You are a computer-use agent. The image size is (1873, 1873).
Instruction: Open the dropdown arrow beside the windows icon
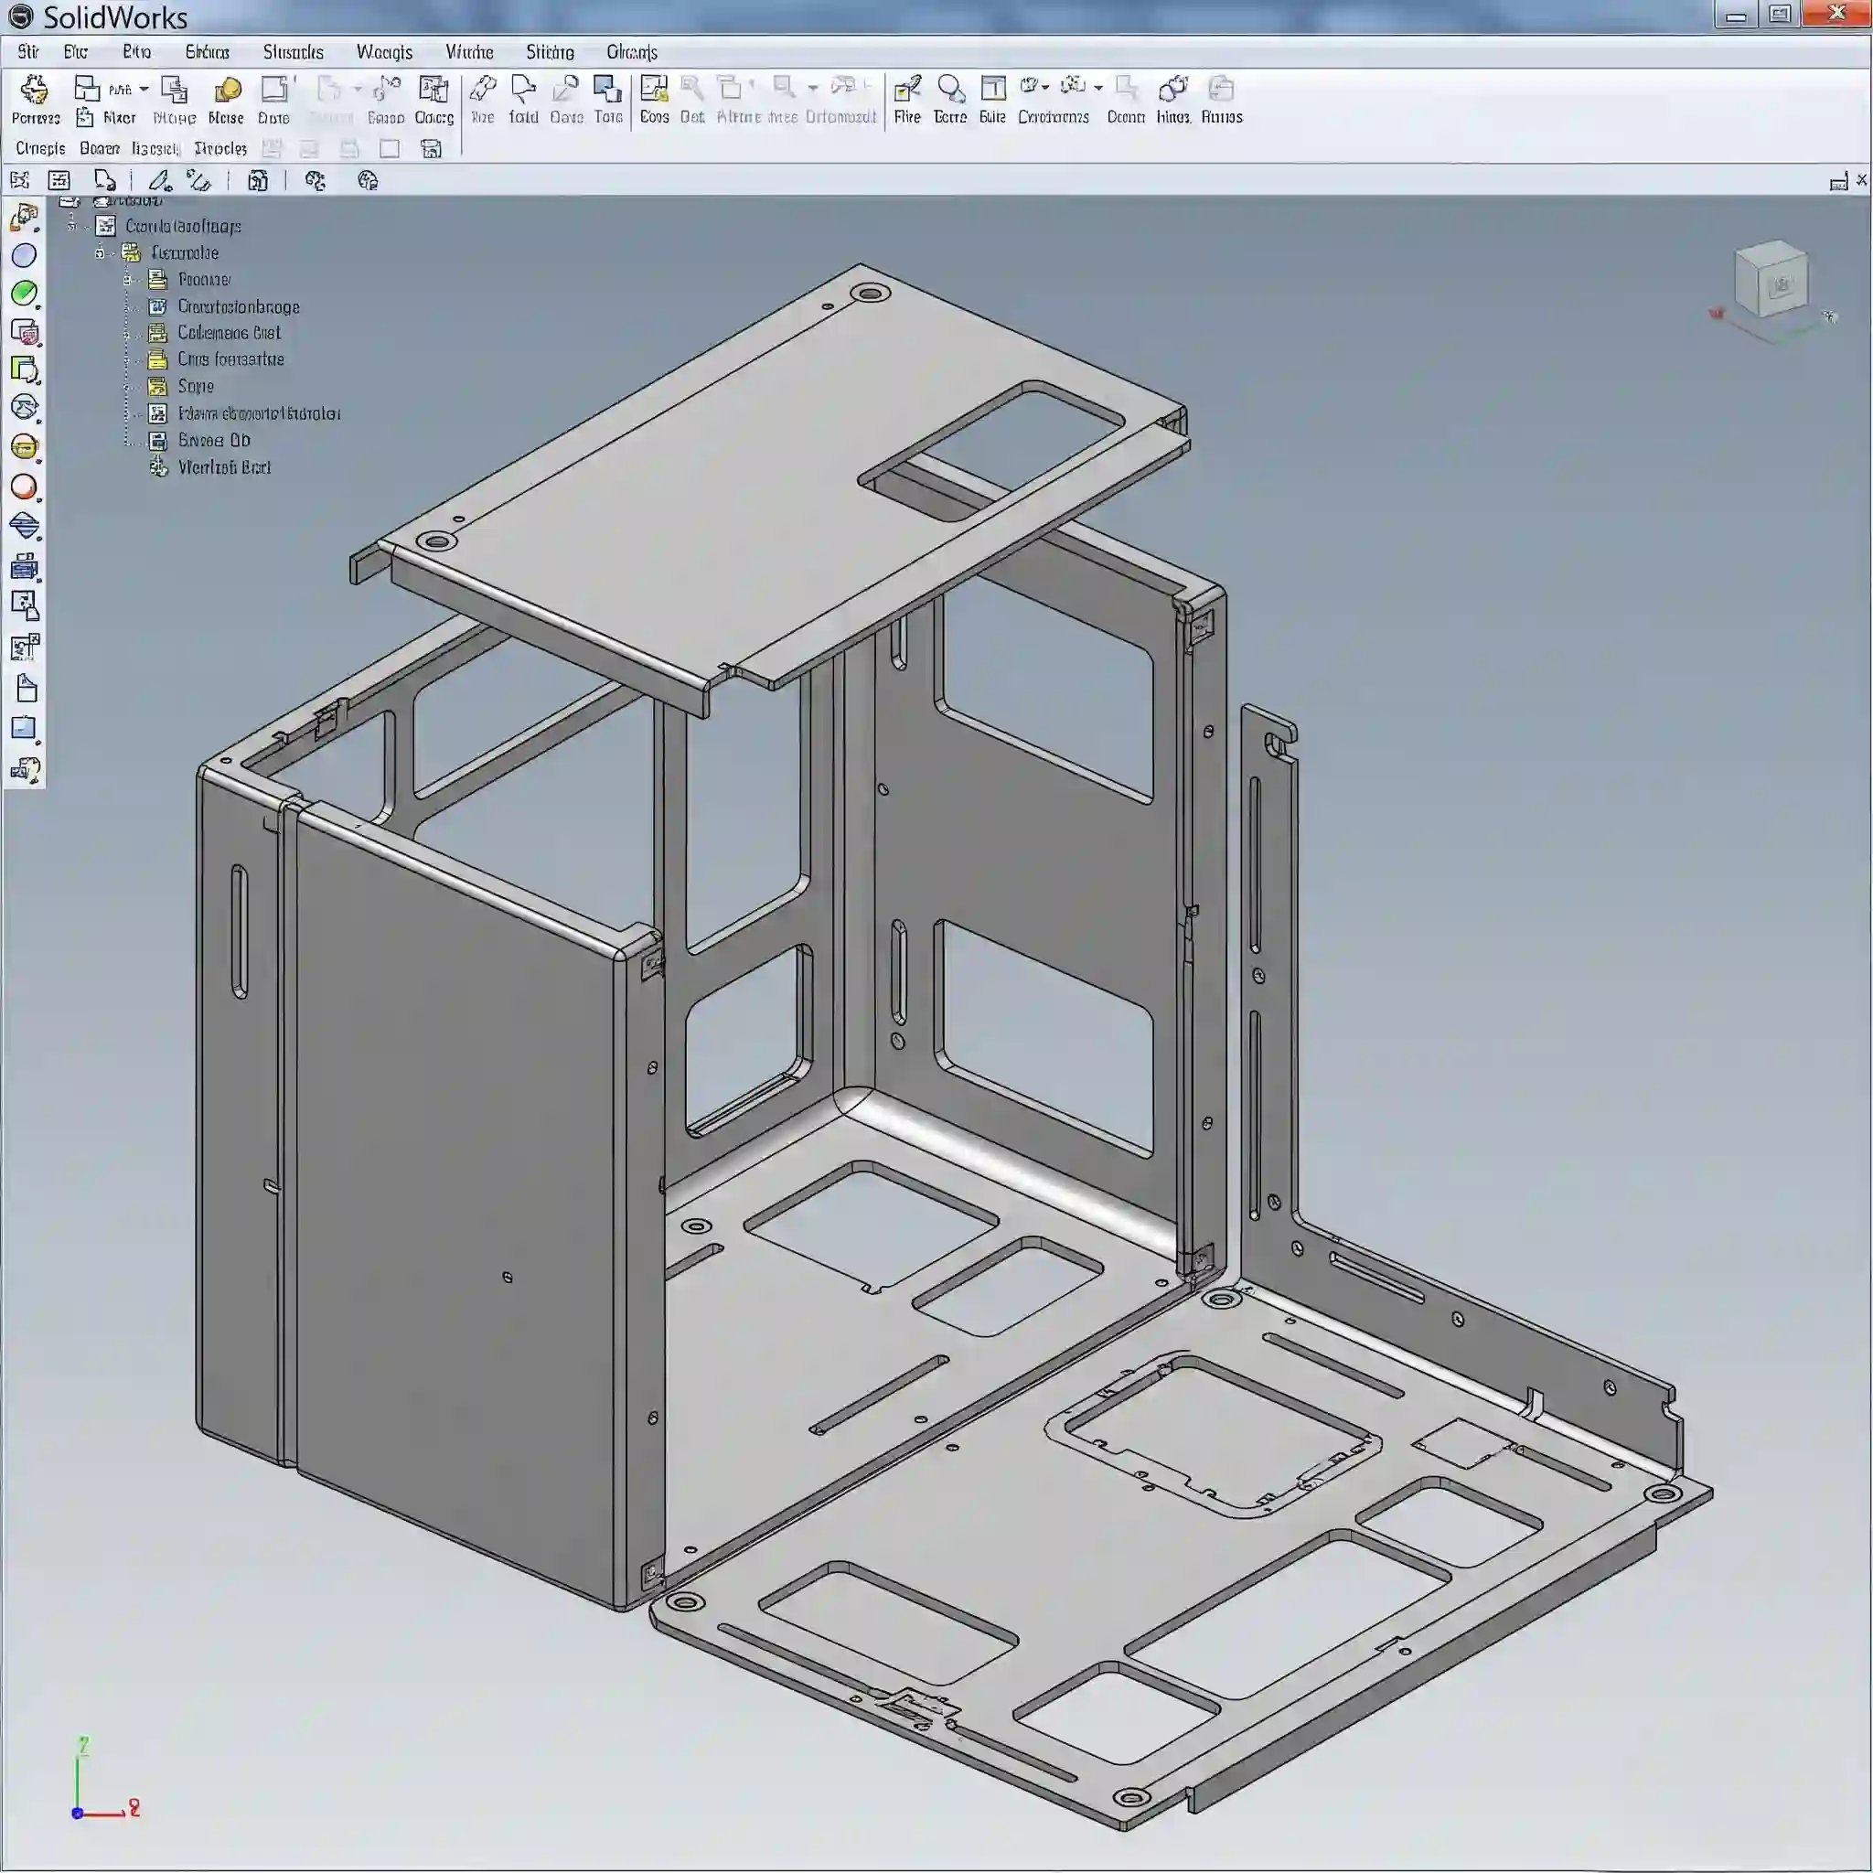coord(144,90)
